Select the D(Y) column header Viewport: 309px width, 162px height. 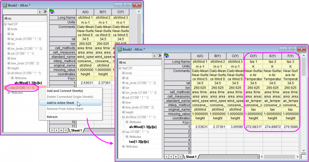coord(253,56)
